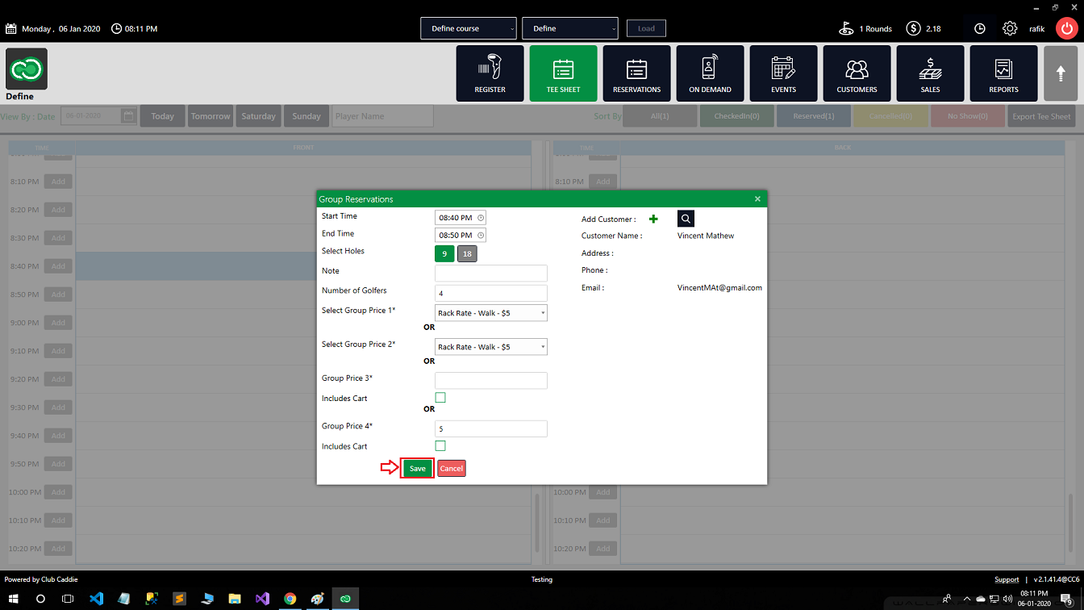Open the settings gear in top bar

(1010, 28)
